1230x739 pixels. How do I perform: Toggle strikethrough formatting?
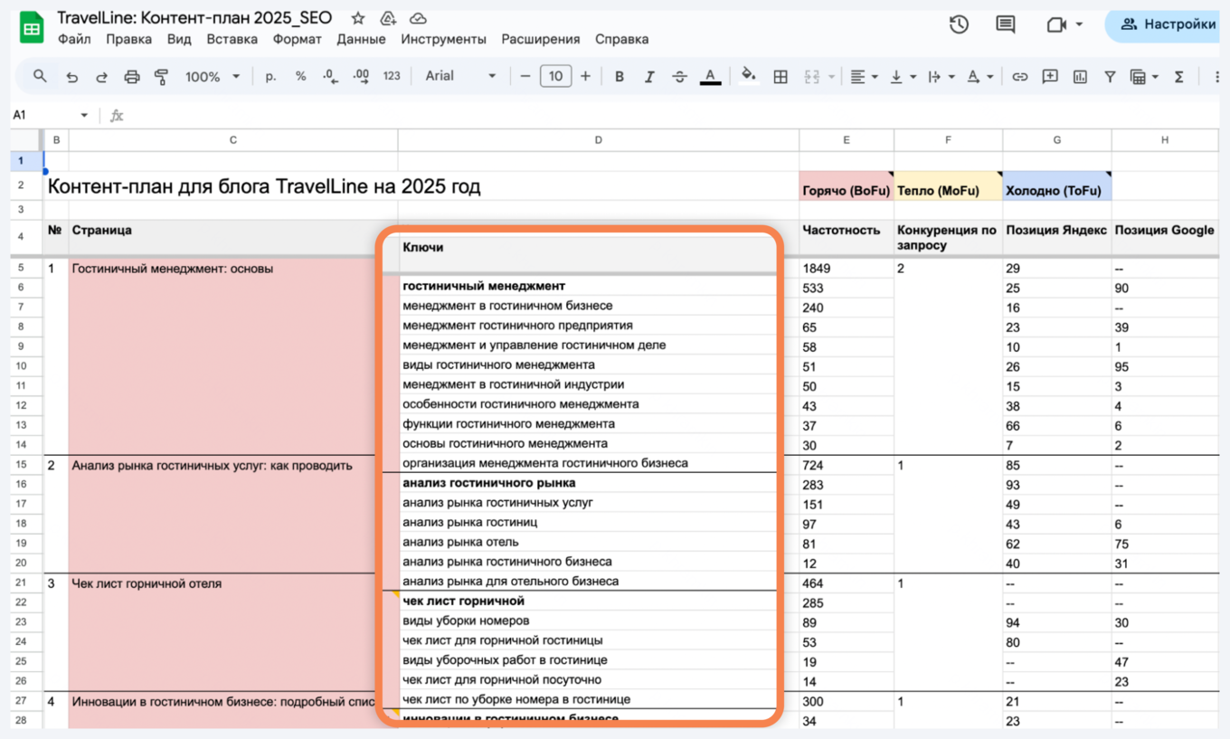pyautogui.click(x=680, y=77)
